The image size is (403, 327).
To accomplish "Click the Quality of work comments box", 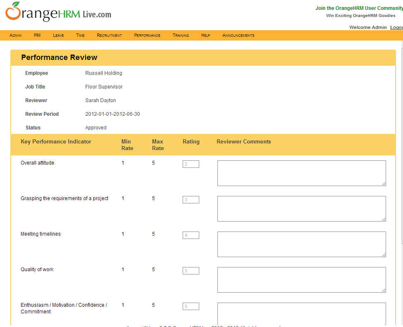I will coord(302,280).
